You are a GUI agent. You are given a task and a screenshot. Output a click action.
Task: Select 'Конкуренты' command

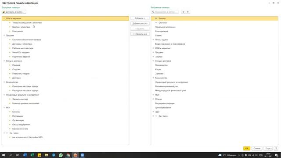18,31
